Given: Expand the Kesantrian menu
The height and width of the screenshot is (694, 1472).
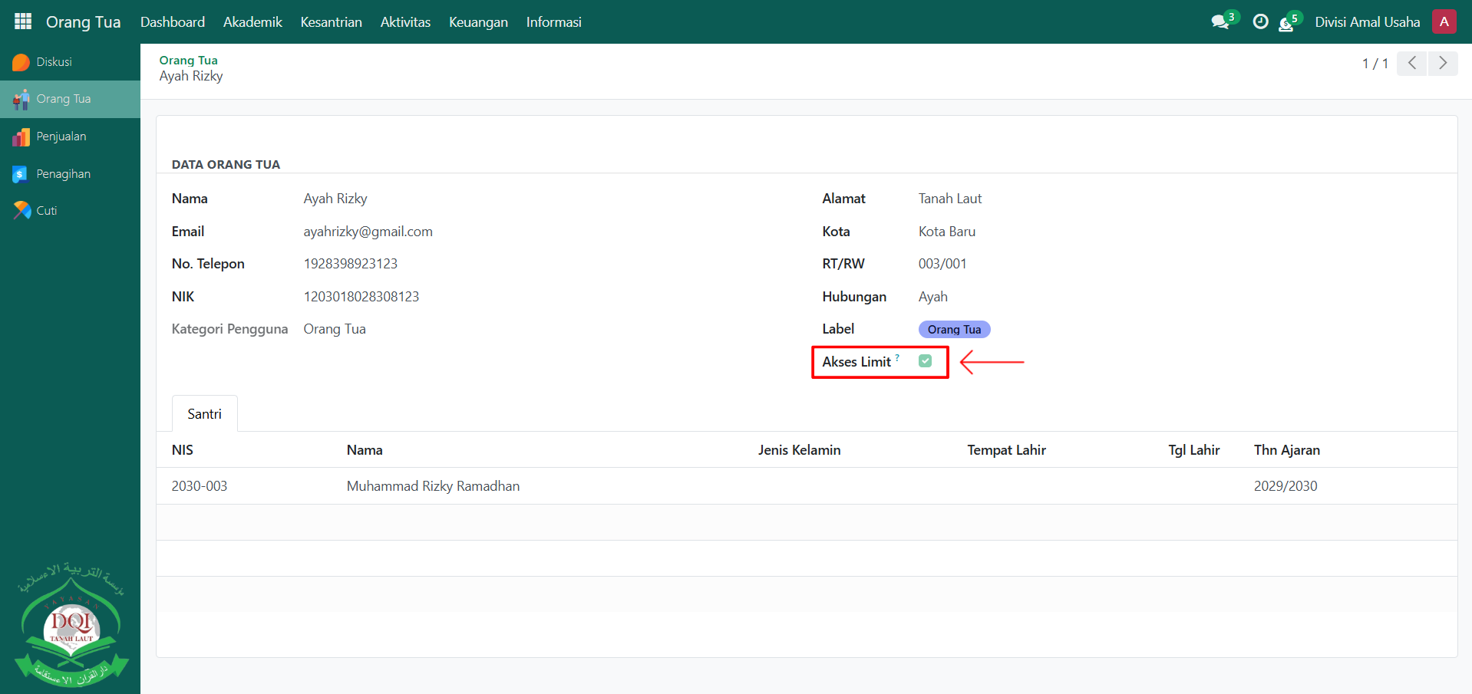Looking at the screenshot, I should pos(331,22).
